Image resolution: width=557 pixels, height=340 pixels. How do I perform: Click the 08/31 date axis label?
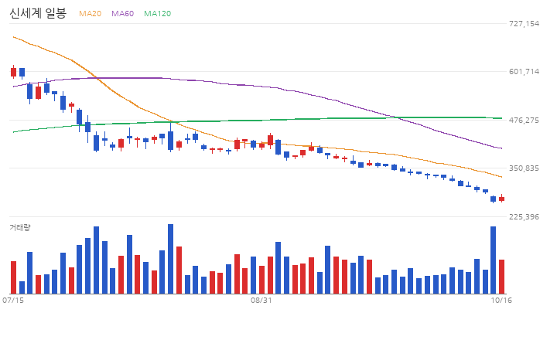[261, 301]
